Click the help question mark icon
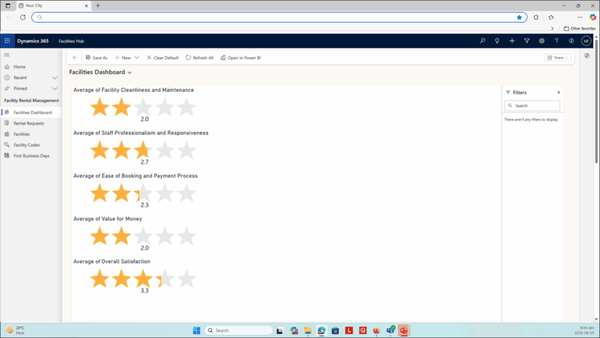Screen dimensions: 600x338 557,41
